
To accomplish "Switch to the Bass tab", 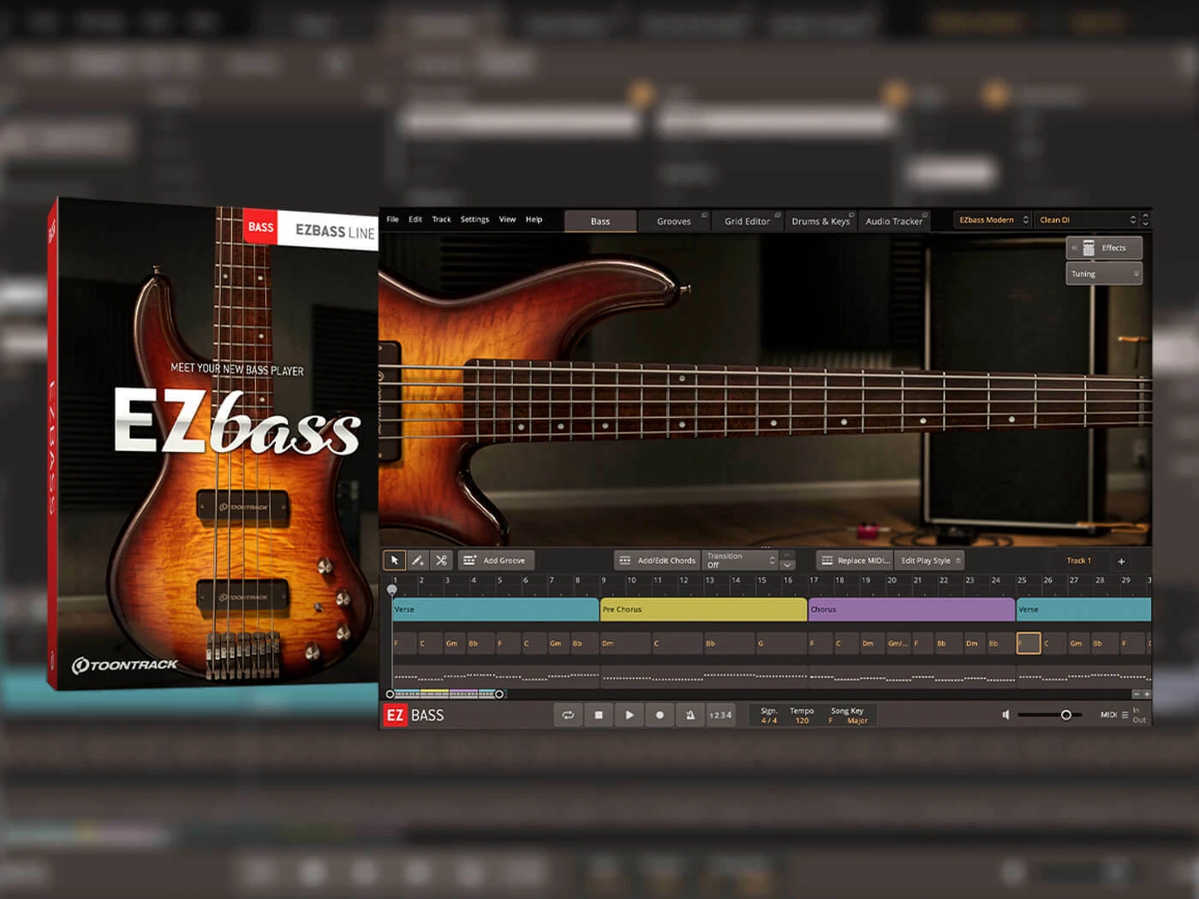I will 600,221.
